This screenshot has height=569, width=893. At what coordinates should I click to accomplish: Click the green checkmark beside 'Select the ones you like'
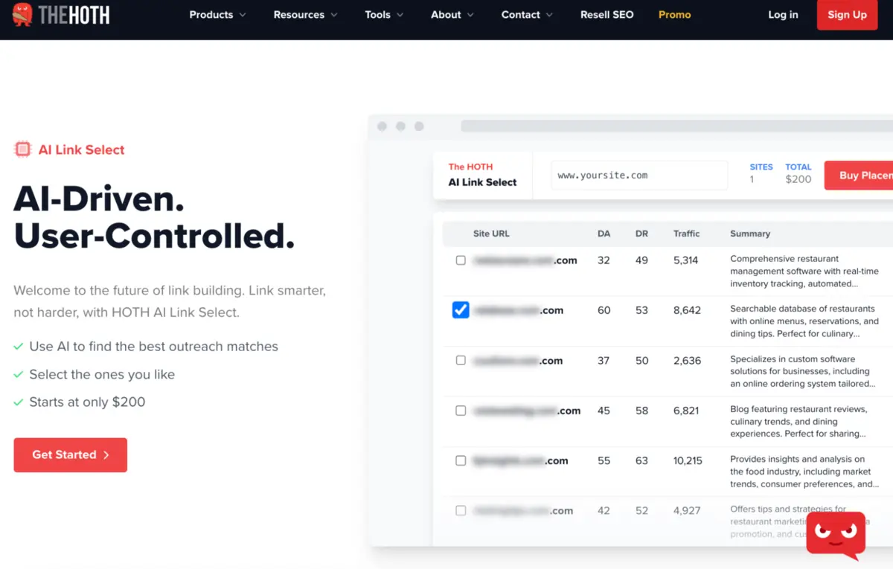point(18,374)
